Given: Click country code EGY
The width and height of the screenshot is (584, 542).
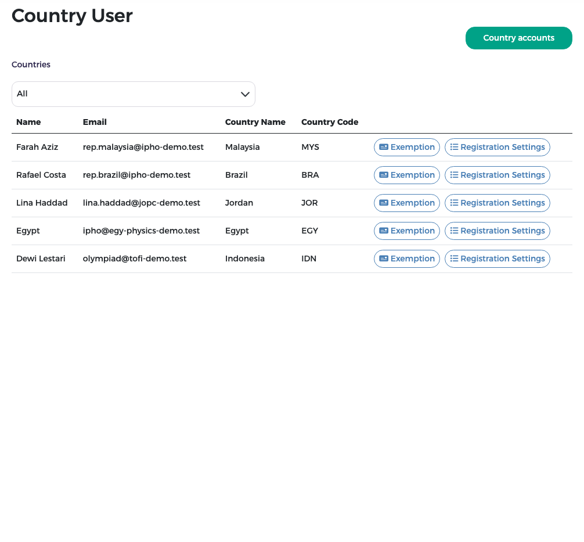Looking at the screenshot, I should (x=310, y=231).
